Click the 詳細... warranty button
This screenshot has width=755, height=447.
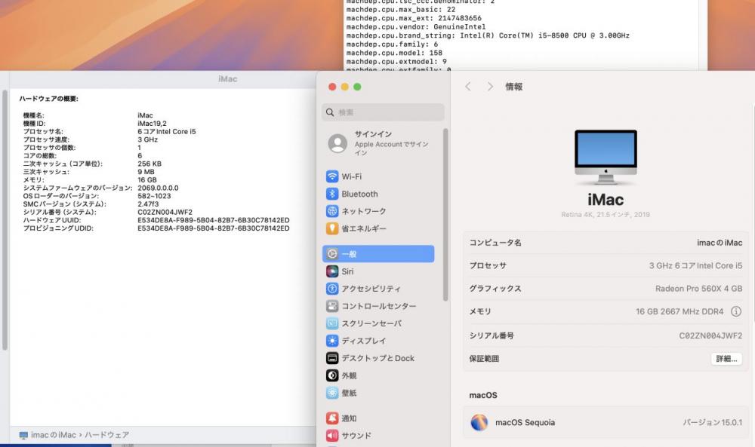tap(725, 359)
